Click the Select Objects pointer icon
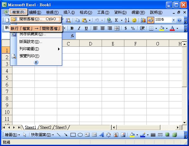 coord(25,135)
